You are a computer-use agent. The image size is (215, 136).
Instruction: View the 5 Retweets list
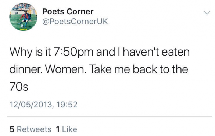coord(31,129)
